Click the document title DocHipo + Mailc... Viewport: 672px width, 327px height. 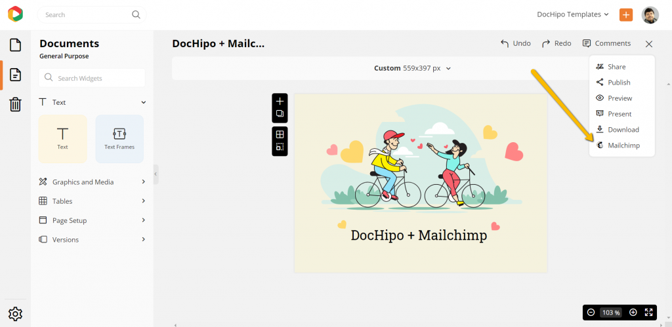[218, 44]
